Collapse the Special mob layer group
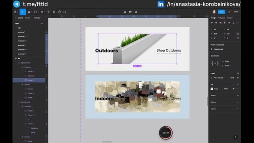The width and height of the screenshot is (254, 143). [19, 63]
